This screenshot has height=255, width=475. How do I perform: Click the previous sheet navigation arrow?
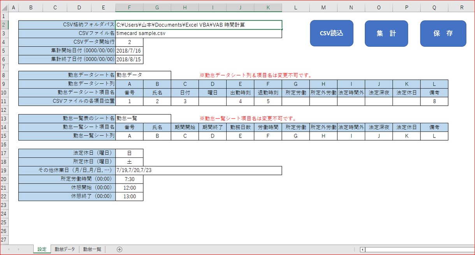8,249
